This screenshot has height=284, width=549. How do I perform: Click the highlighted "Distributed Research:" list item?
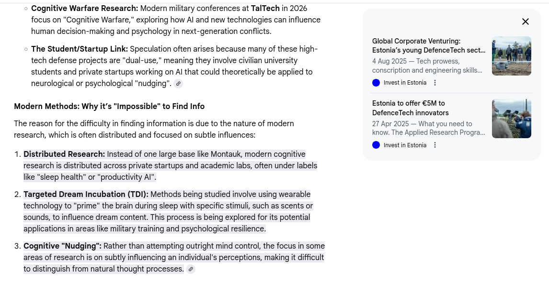pos(64,154)
